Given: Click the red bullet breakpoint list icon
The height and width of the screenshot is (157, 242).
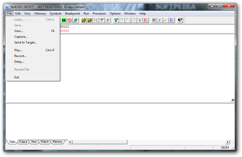Looking at the screenshot, I should point(146,20).
